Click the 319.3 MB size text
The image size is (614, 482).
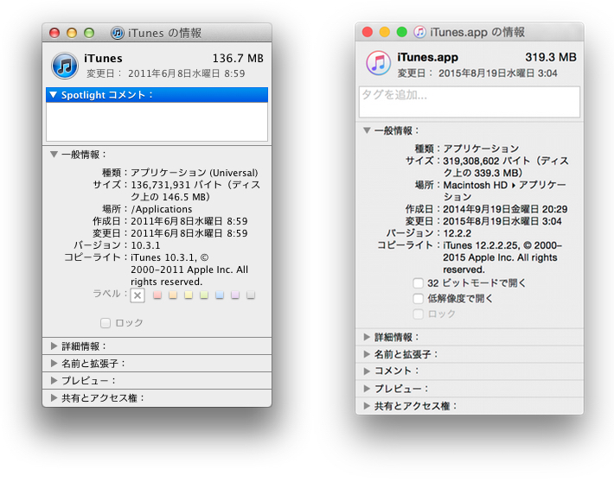tap(551, 57)
